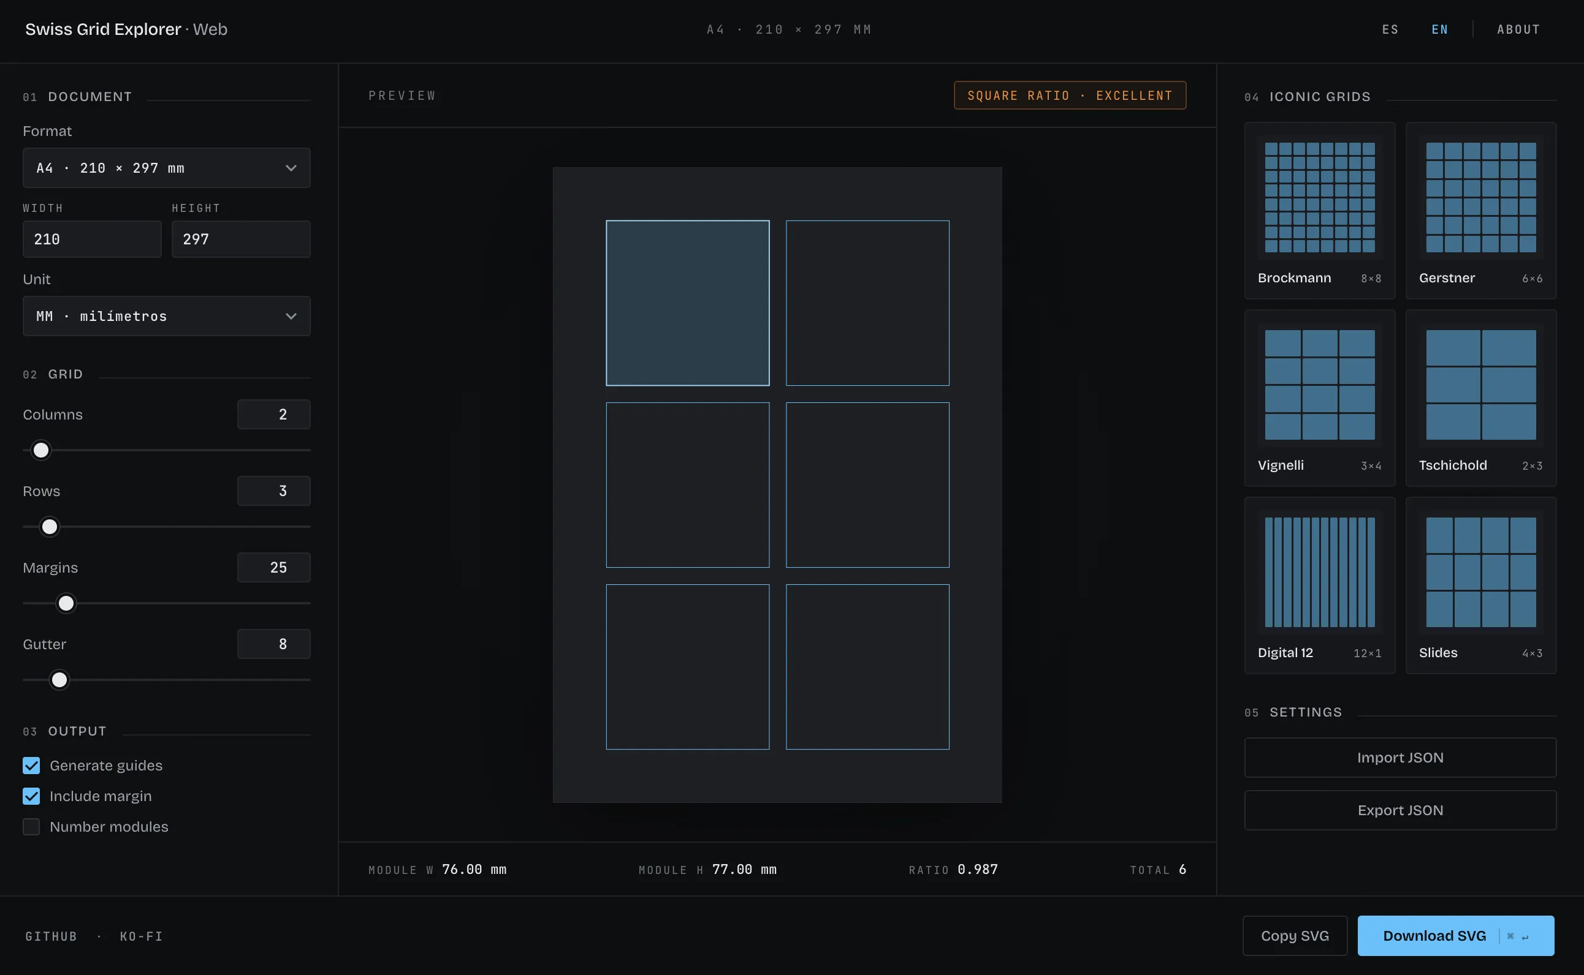Focus the Columns value box

[x=273, y=414]
